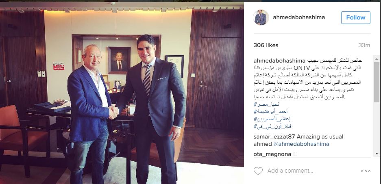Click the 33m timestamp
Screen dimensions: 381x184
[x=364, y=45]
